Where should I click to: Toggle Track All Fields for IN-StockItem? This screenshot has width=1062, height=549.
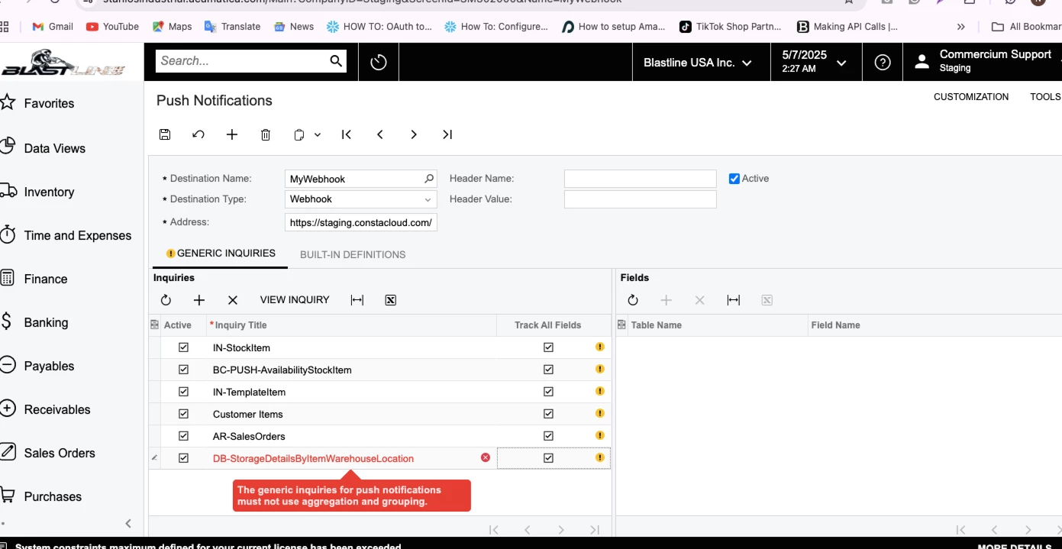[x=548, y=347]
